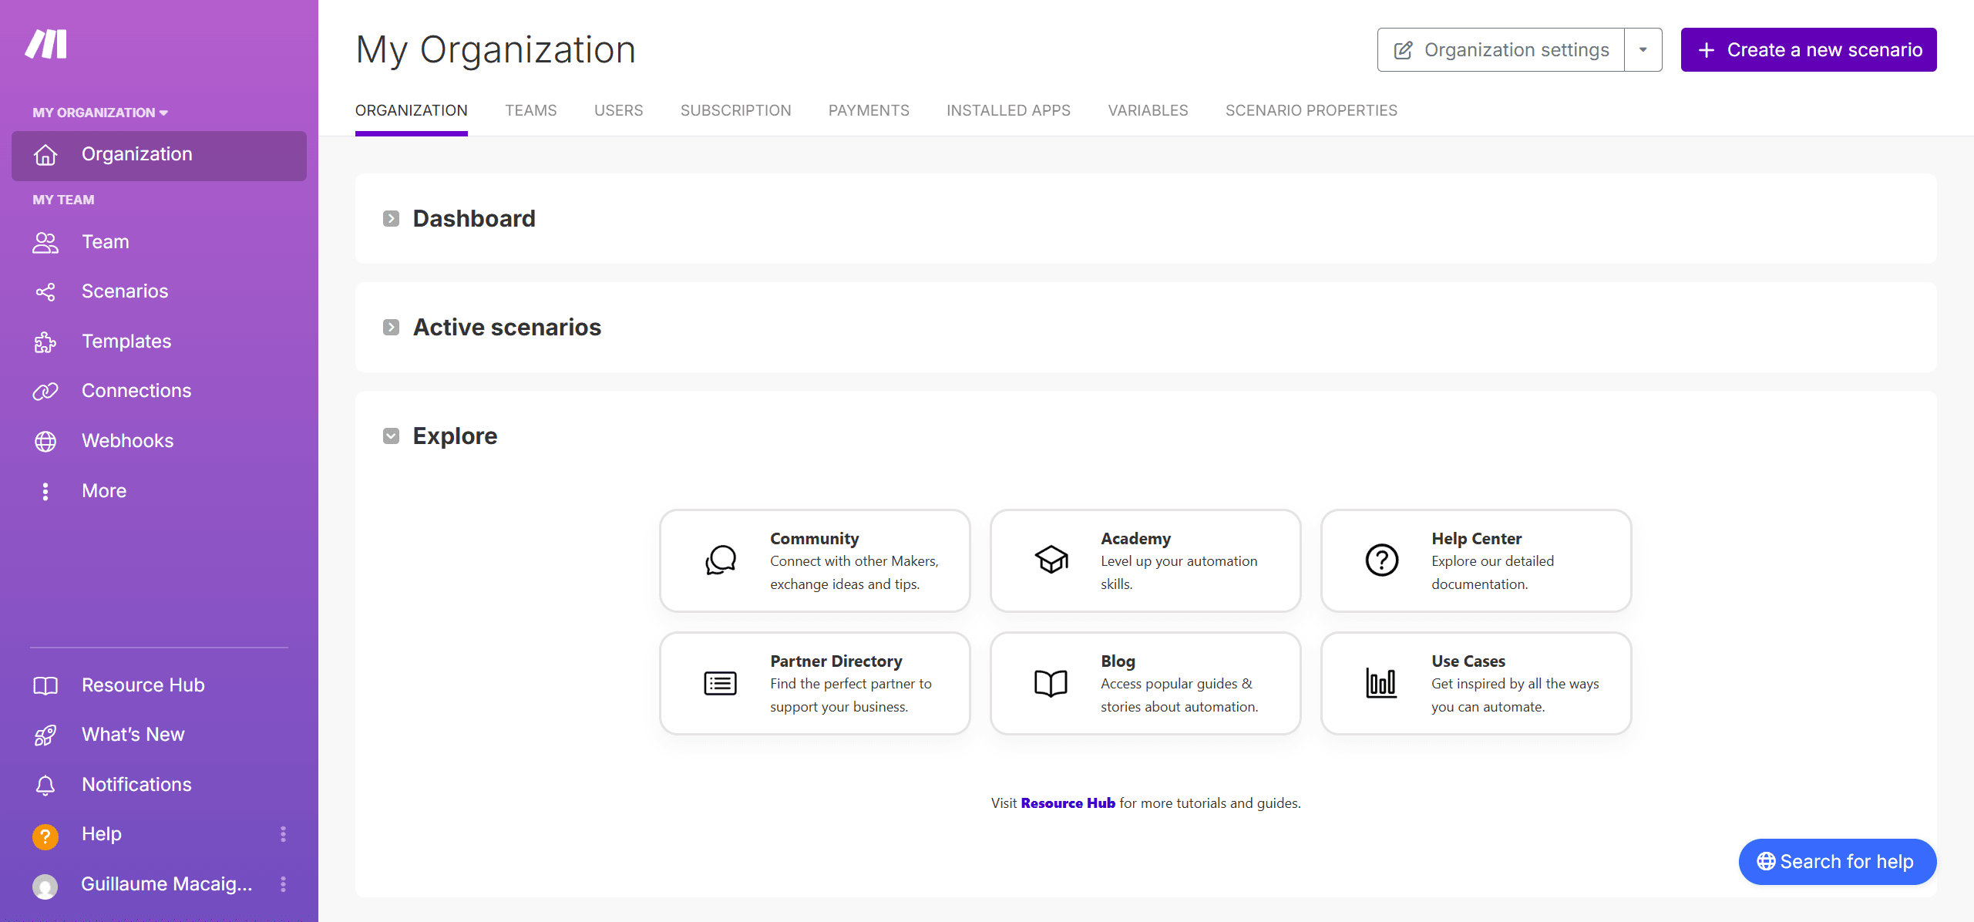Screen dimensions: 1974x922
Task: Click the What's New rocket icon
Action: pos(45,735)
